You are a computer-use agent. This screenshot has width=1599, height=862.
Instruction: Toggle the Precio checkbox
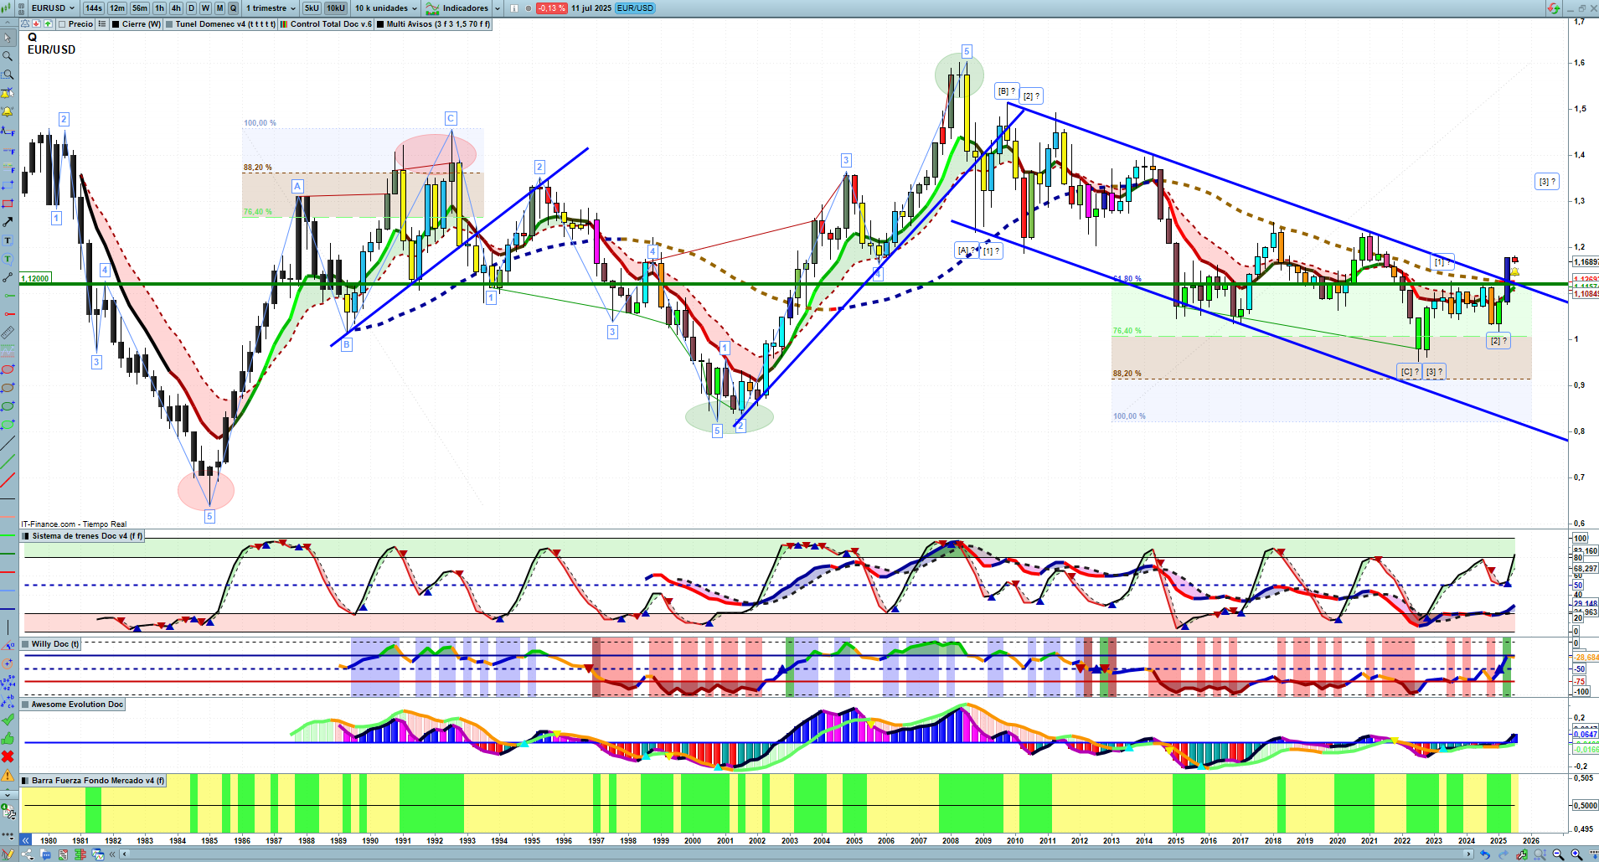pyautogui.click(x=62, y=24)
